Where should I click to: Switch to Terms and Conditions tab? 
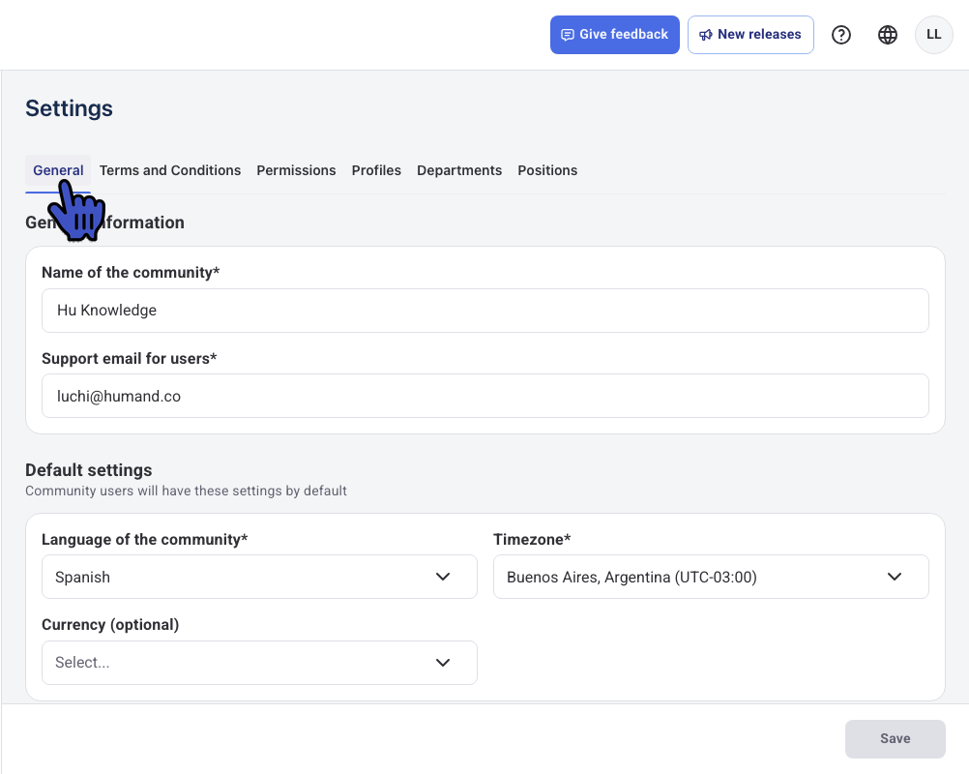(170, 170)
